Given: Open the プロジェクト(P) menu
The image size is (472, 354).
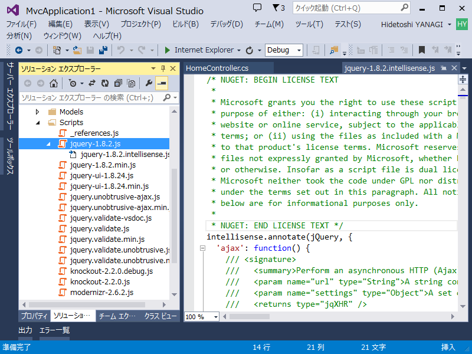Looking at the screenshot, I should point(140,24).
